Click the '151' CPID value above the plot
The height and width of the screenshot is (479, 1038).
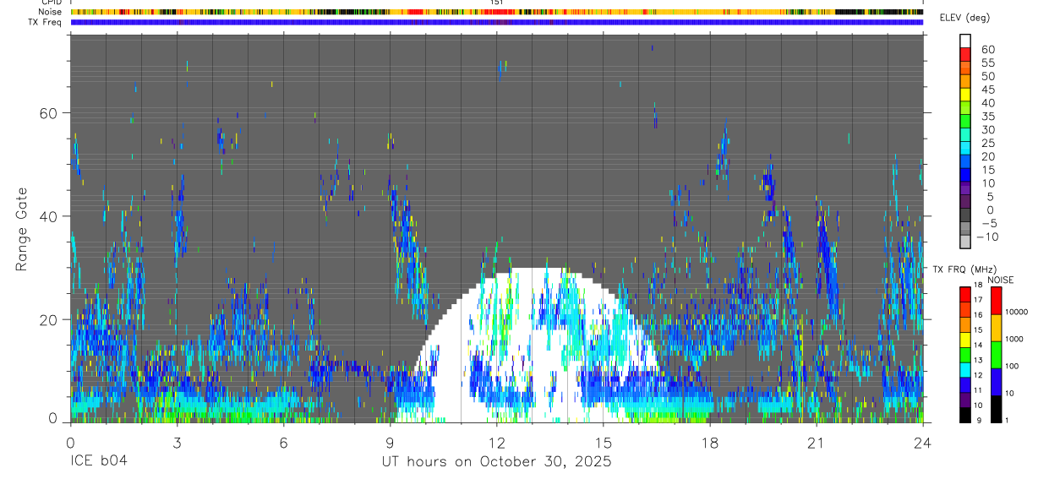(497, 3)
